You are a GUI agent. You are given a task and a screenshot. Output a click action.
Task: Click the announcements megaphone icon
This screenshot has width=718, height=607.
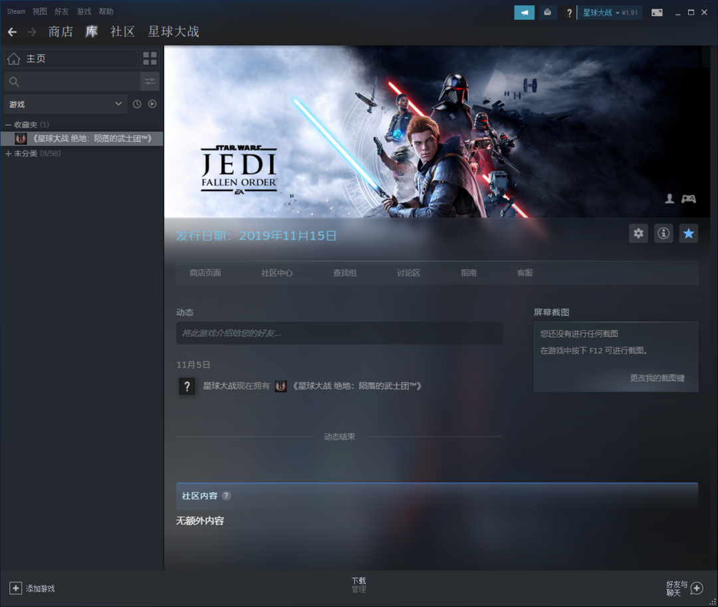[524, 13]
